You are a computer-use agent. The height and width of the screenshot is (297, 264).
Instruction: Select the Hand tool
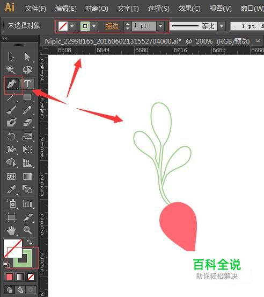coord(11,230)
